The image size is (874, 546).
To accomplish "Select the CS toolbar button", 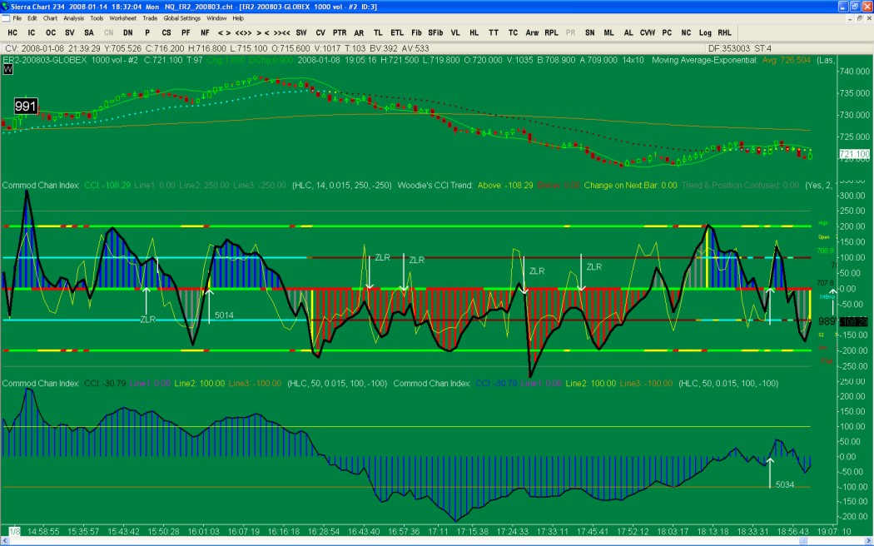I will 166,32.
